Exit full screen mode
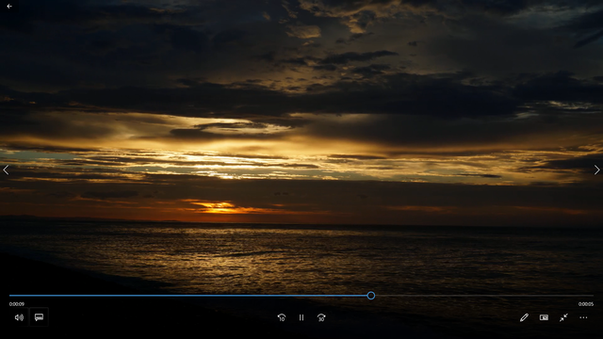The width and height of the screenshot is (603, 339). 563,317
